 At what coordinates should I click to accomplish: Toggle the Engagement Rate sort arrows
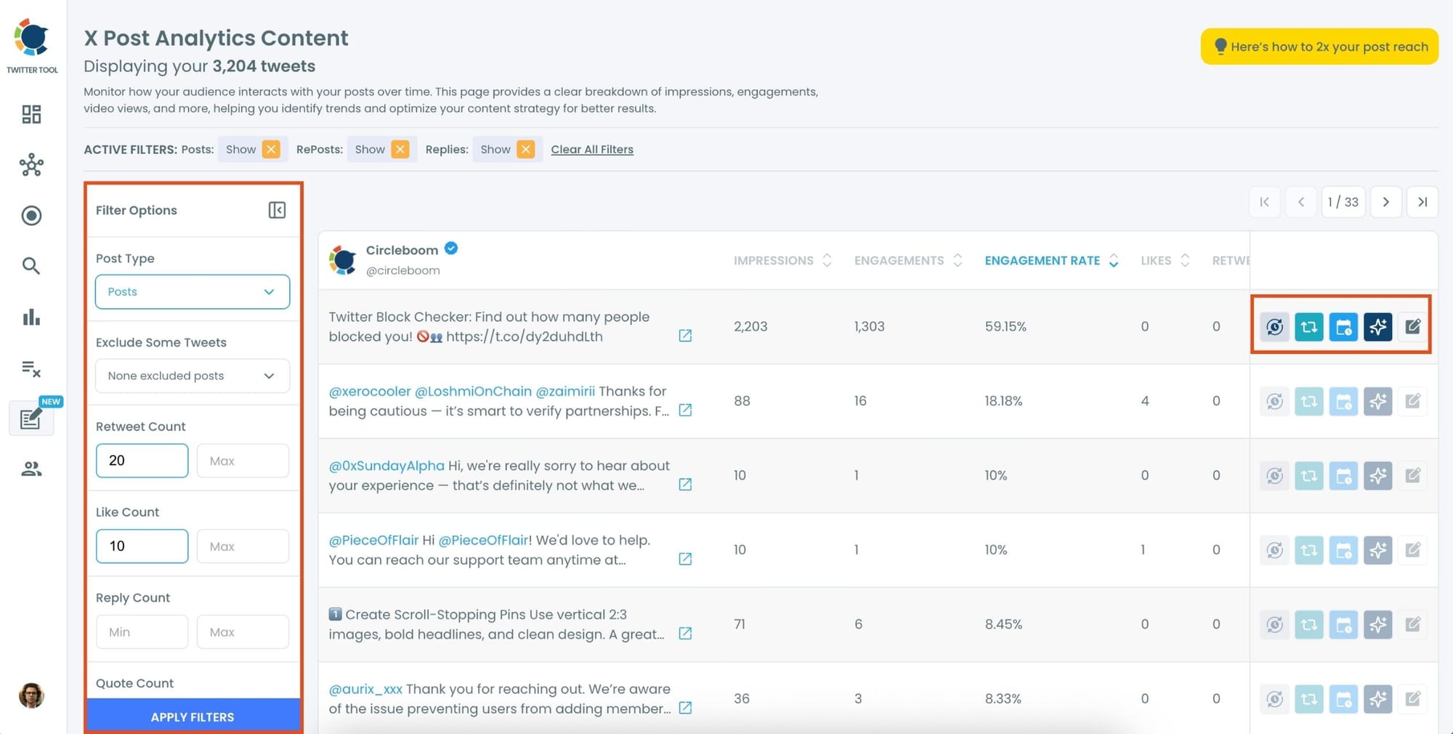click(1113, 260)
